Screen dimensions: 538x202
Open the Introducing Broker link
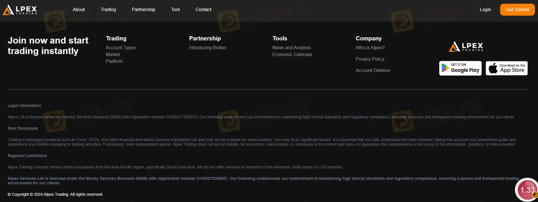[x=207, y=48]
